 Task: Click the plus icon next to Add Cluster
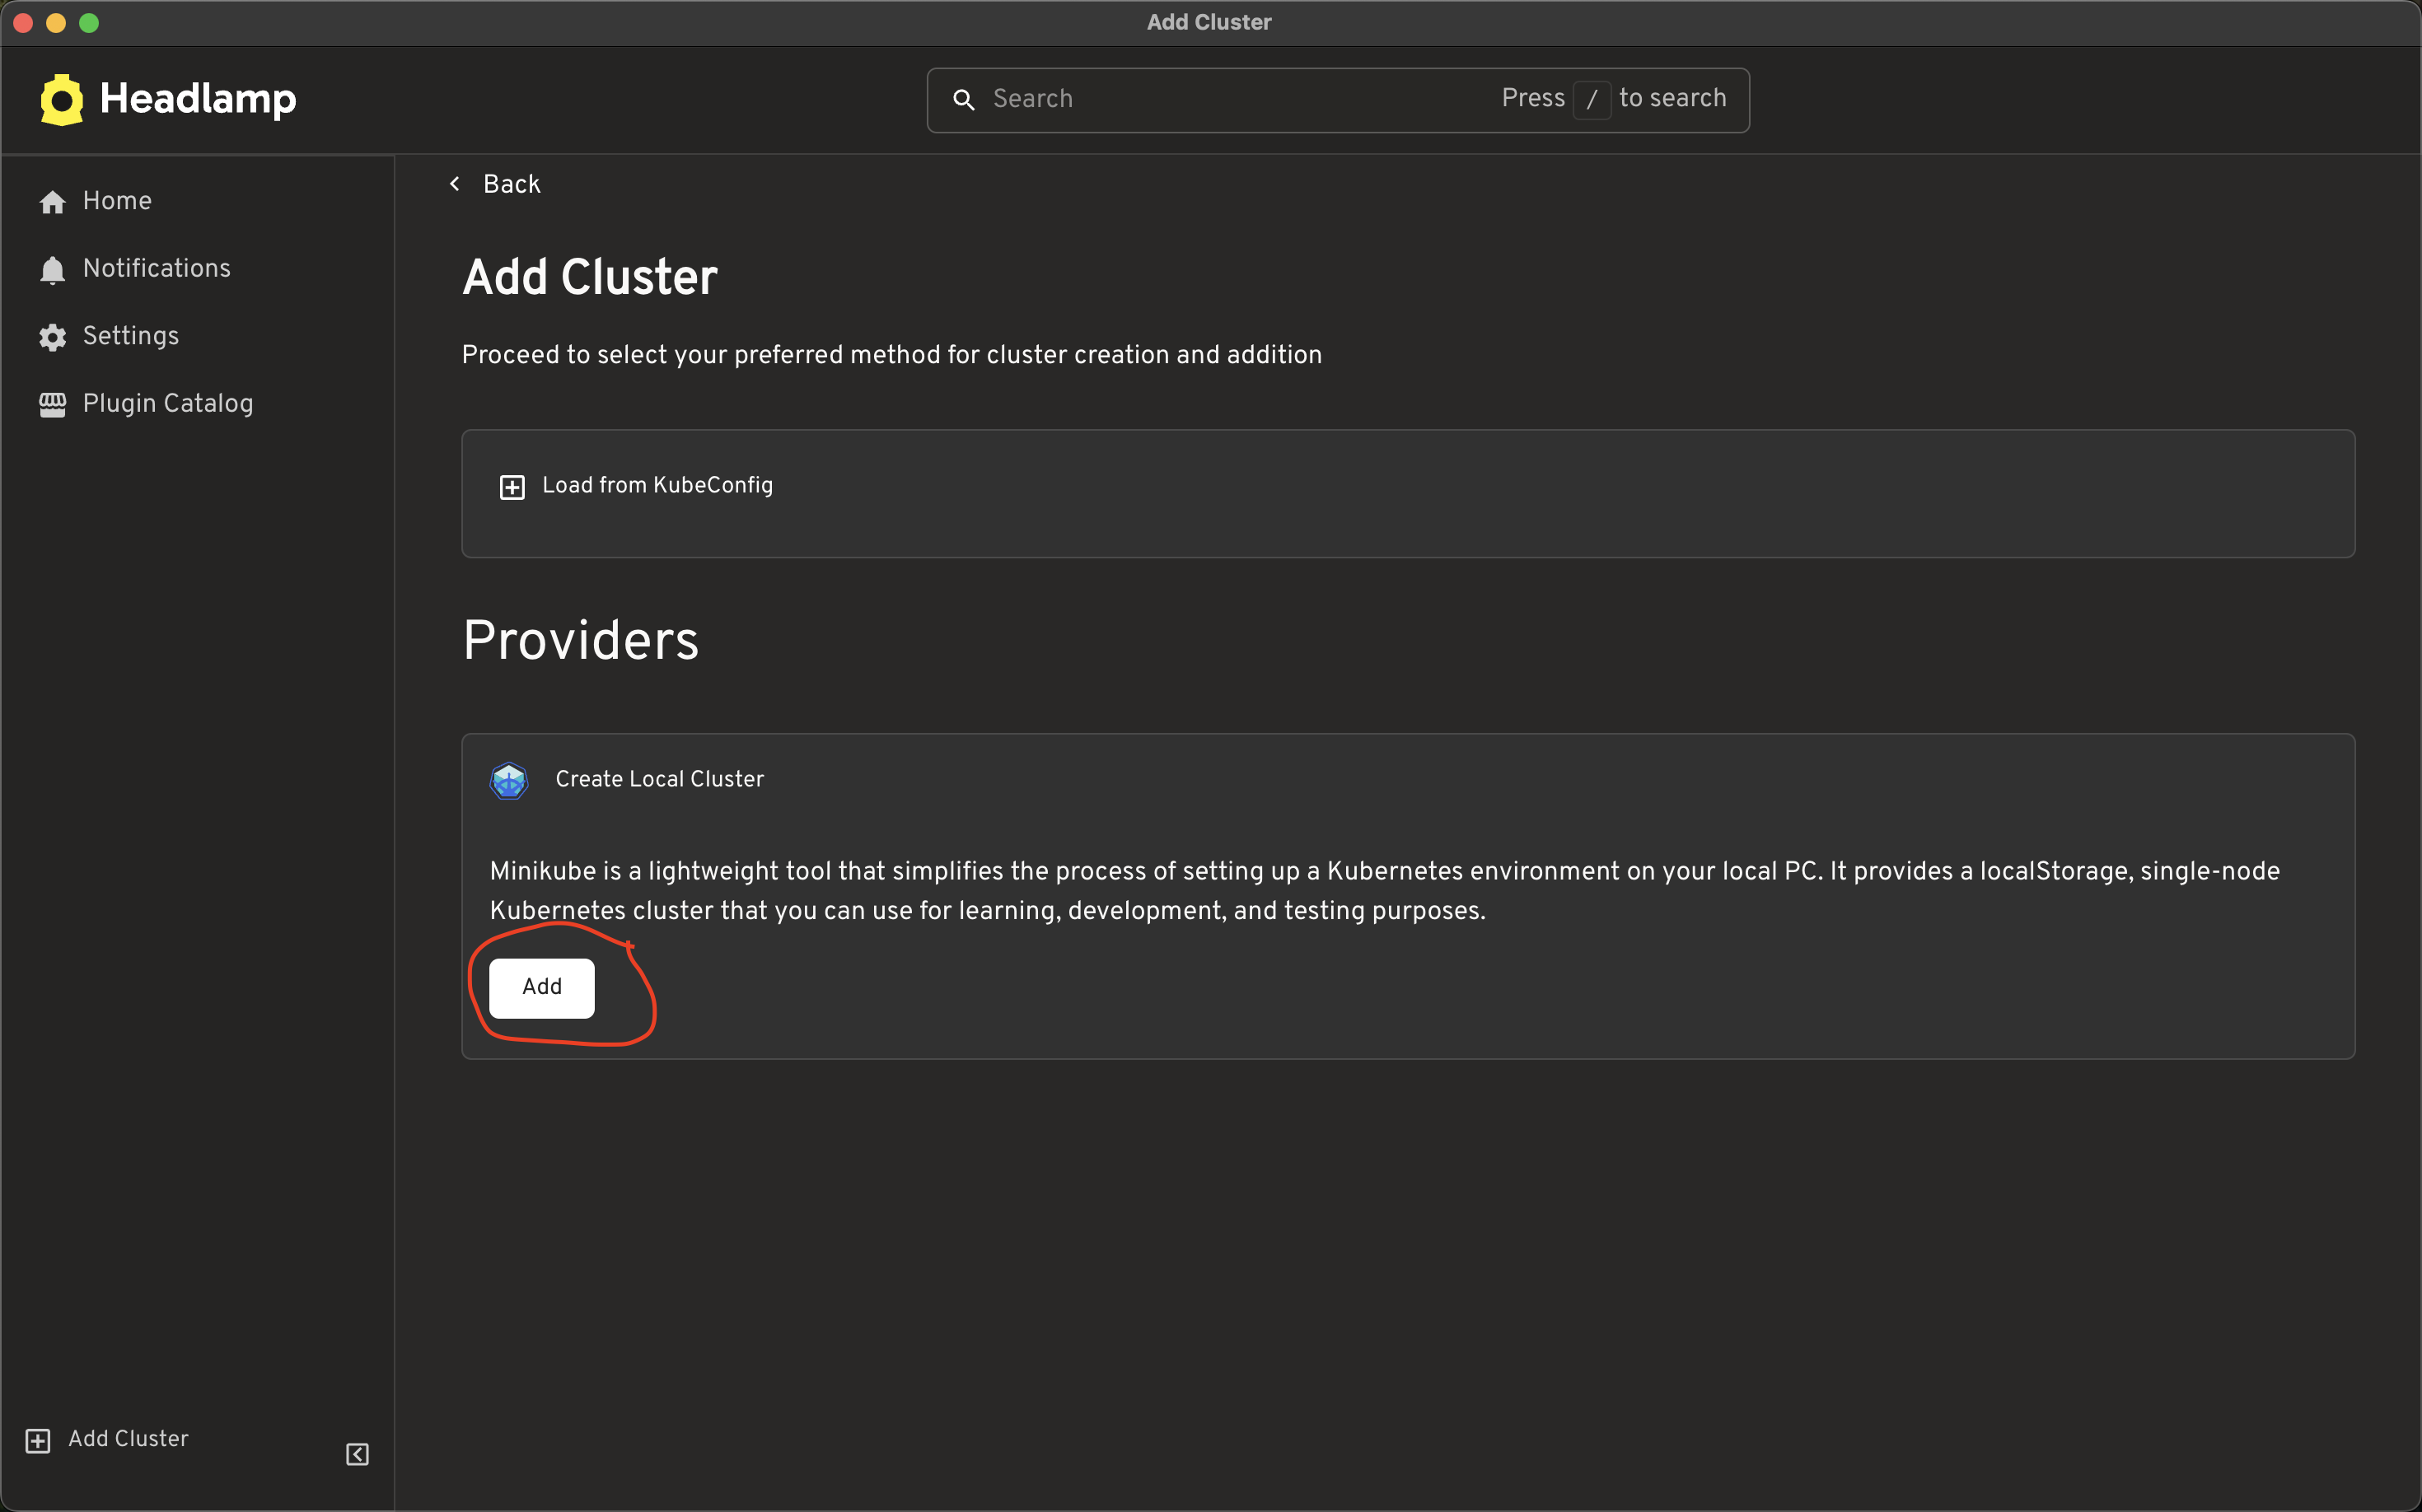coord(38,1440)
